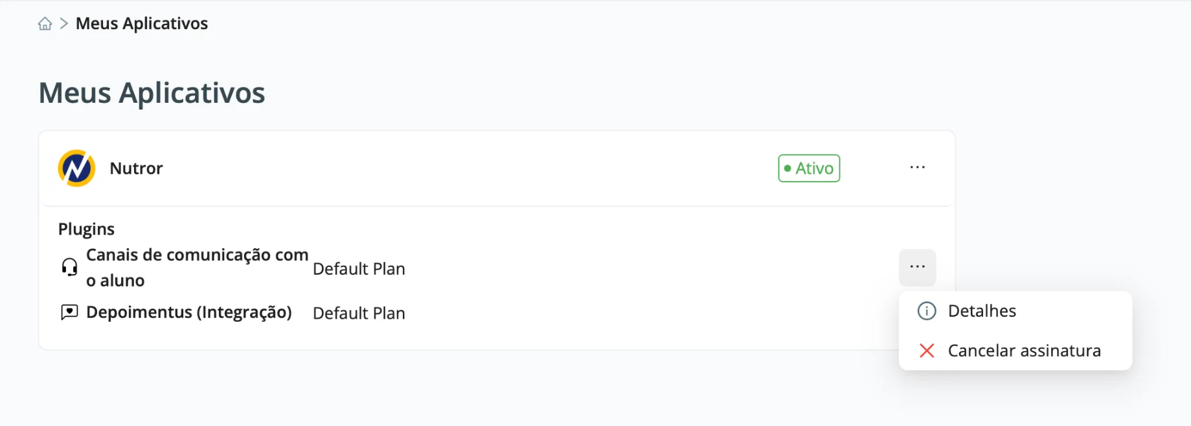Screen dimensions: 1191x426
Task: Select Detalhes from the dropdown menu
Action: tap(982, 312)
